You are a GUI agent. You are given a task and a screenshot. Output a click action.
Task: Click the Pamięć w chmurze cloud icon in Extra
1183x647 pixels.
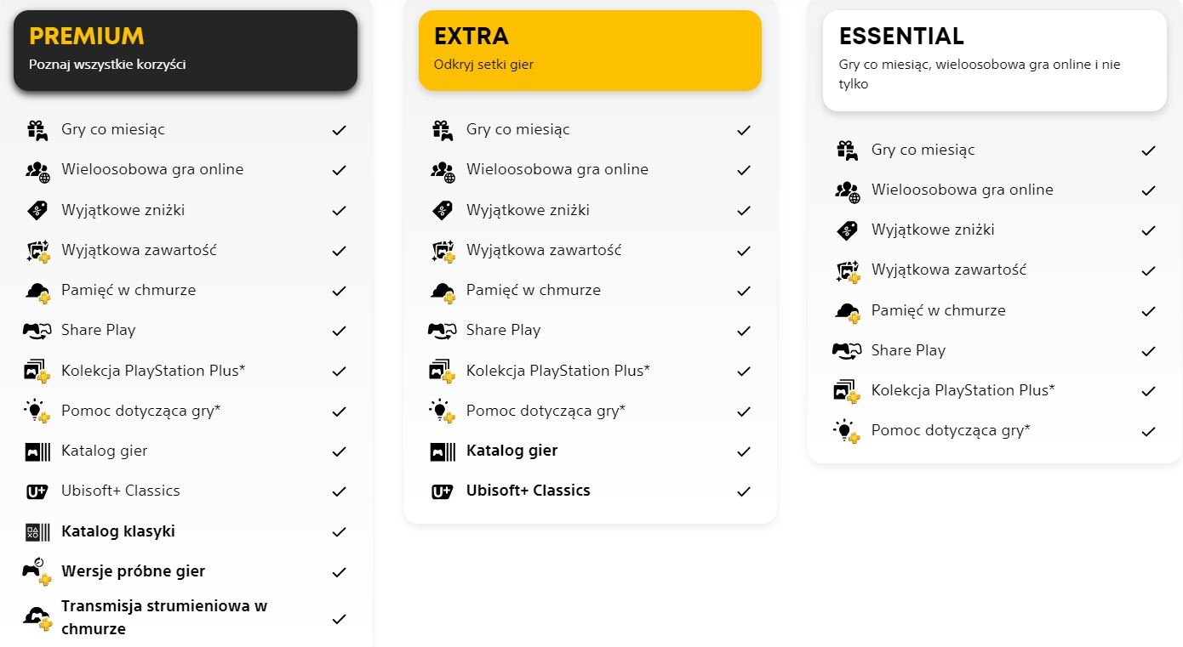tap(443, 291)
